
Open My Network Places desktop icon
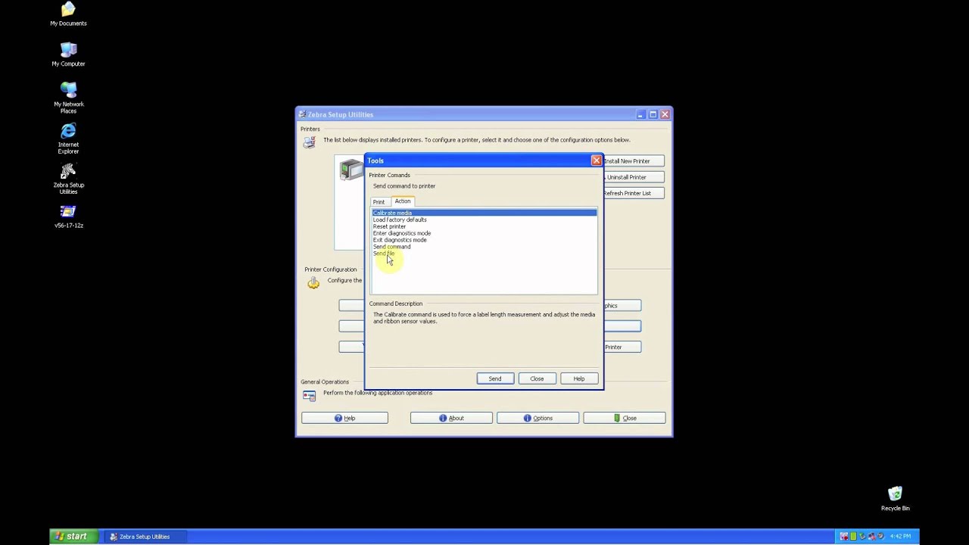point(68,98)
